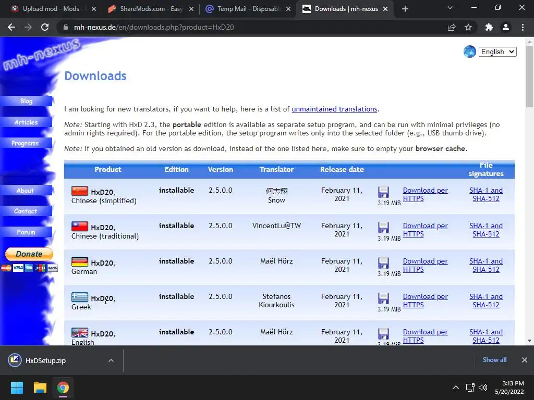Click the Greek flag icon
The width and height of the screenshot is (534, 400).
click(x=80, y=297)
